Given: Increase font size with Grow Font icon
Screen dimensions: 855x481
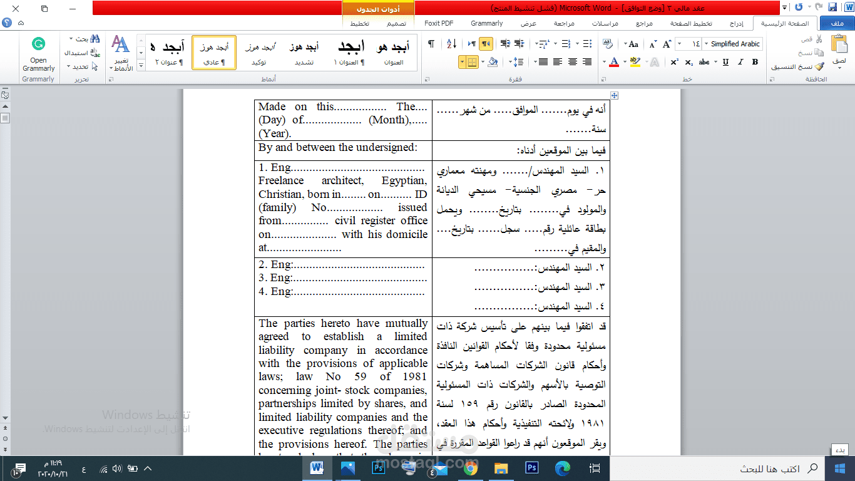Looking at the screenshot, I should [x=667, y=44].
